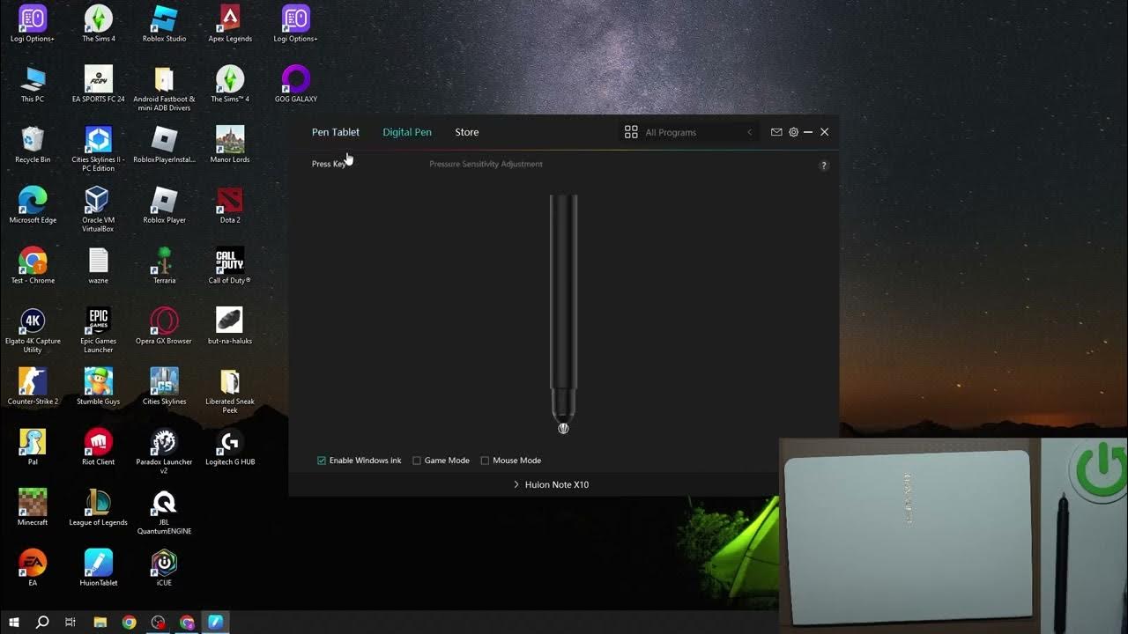Screen dimensions: 1128x634
Task: Click the chevron arrow beside All Programs
Action: pos(750,132)
